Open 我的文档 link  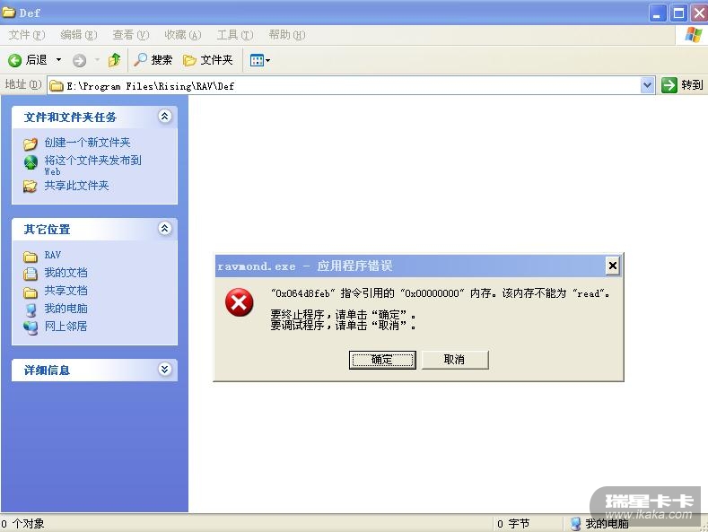tap(66, 273)
